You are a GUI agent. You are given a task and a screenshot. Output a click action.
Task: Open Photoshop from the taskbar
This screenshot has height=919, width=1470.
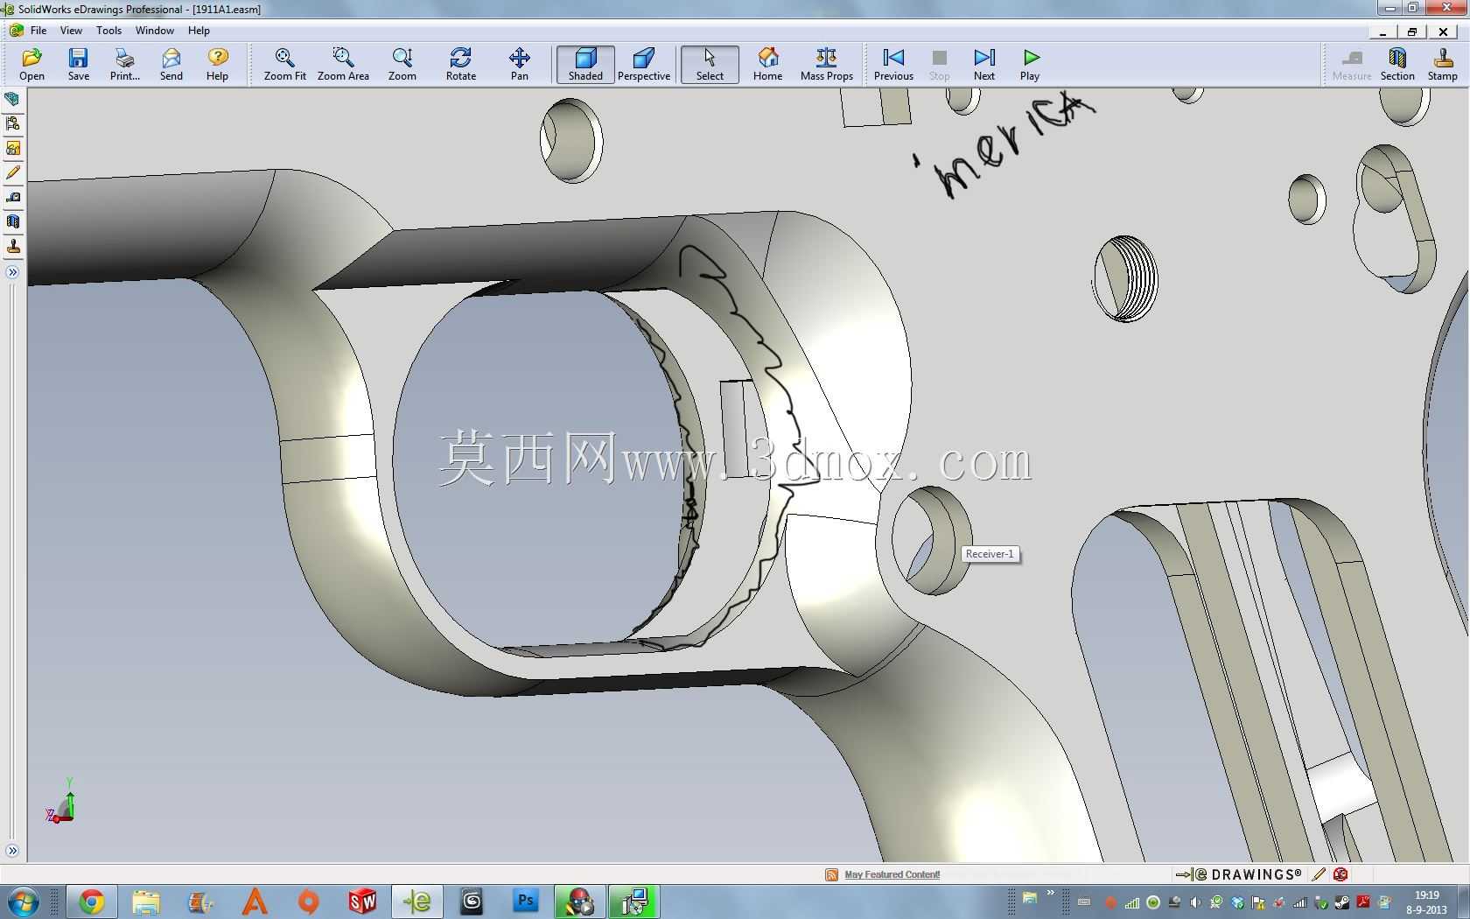pyautogui.click(x=526, y=901)
